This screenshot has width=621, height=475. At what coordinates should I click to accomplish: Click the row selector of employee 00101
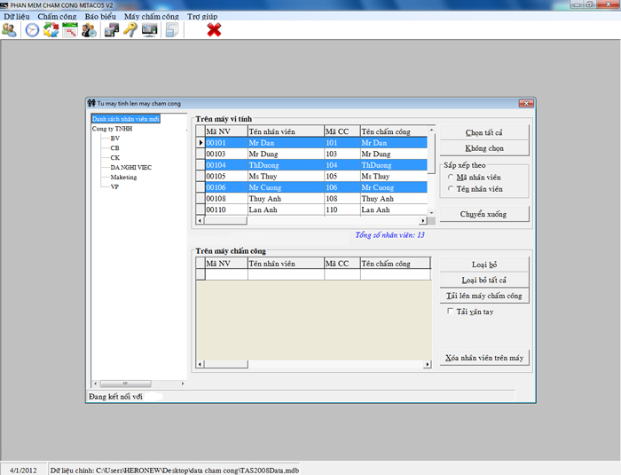pyautogui.click(x=200, y=143)
